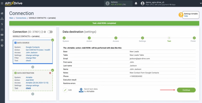The image size is (202, 103).
Task: Open the Get CONTACTS action link
Action: [38, 50]
